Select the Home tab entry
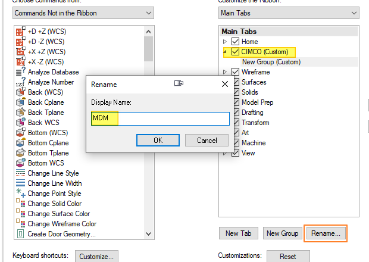The height and width of the screenshot is (262, 369). point(250,42)
